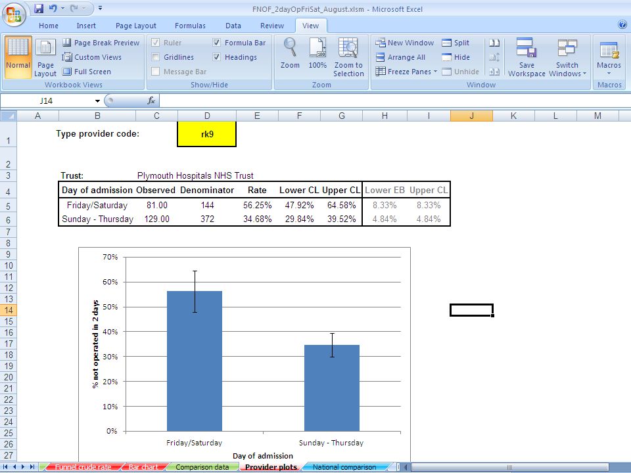Click Zoom to Selection
Image resolution: width=631 pixels, height=473 pixels.
pyautogui.click(x=348, y=56)
